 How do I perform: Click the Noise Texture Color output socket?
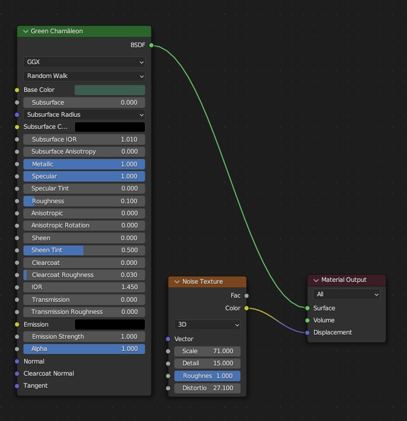246,308
